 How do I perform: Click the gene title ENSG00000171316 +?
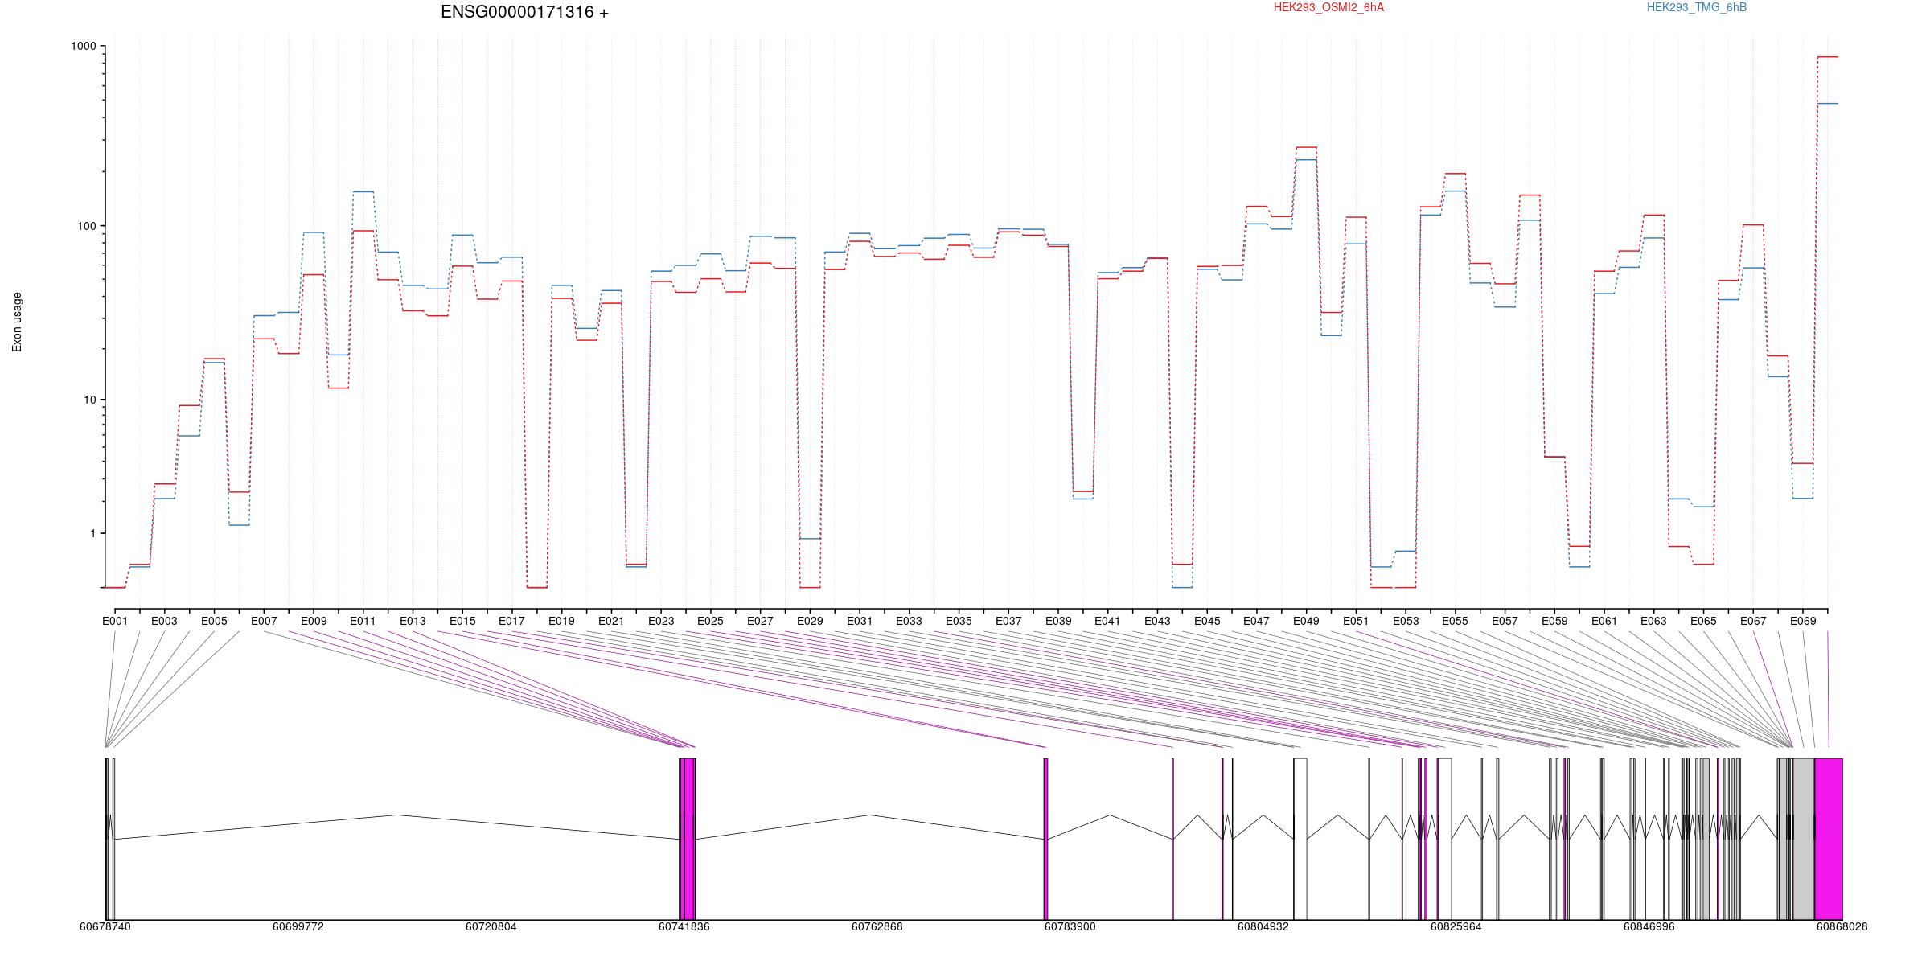click(524, 12)
